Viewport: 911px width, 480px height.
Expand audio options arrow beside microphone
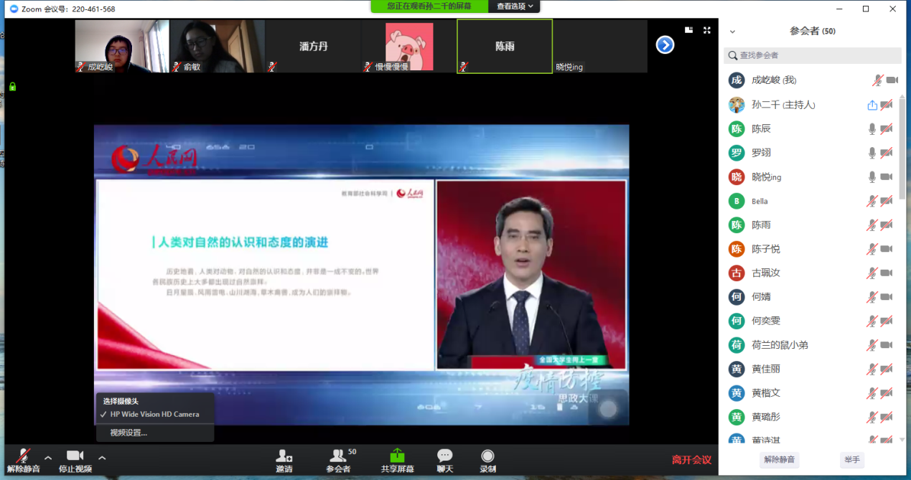pos(48,457)
